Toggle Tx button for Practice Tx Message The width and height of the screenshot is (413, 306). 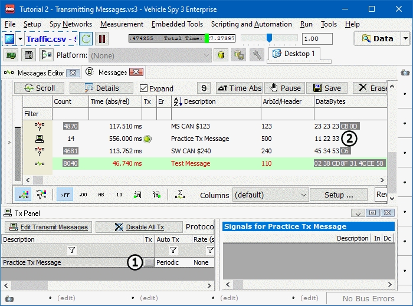[149, 262]
